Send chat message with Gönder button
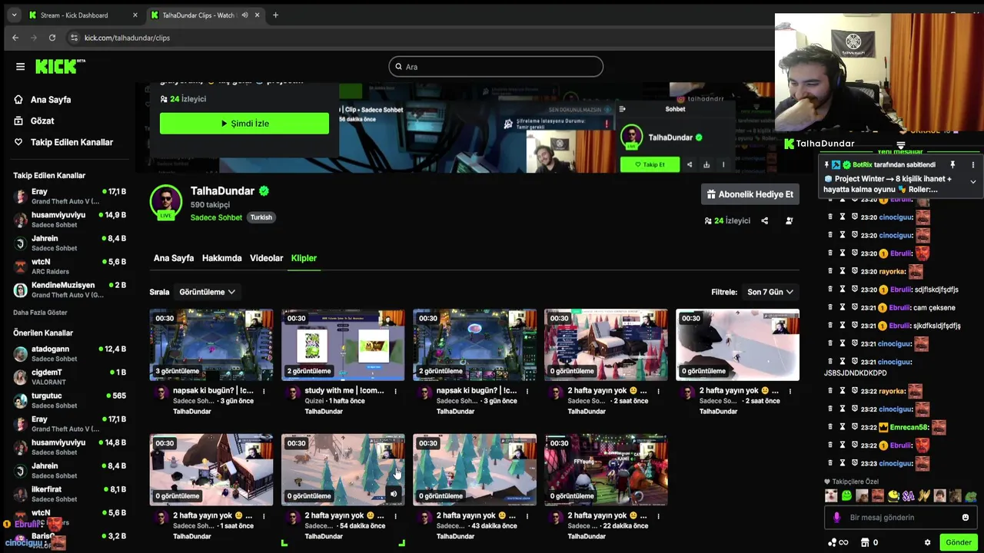 959,542
